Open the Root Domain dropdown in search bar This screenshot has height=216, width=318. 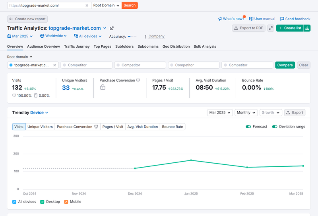(106, 6)
